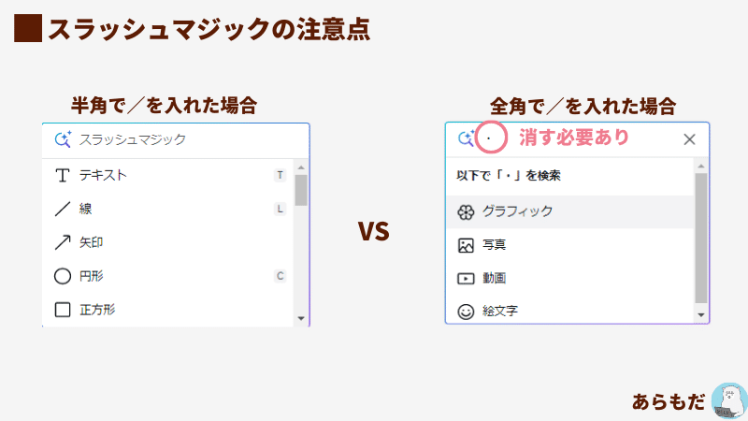This screenshot has width=748, height=421.
Task: Select the 矢印 arrow icon
Action: pyautogui.click(x=63, y=242)
